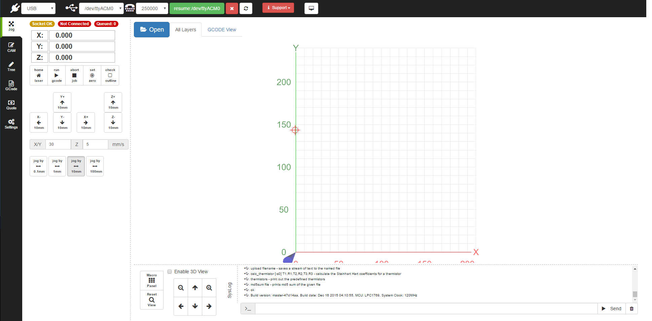Click the console command input
Image resolution: width=652 pixels, height=321 pixels.
[426, 309]
